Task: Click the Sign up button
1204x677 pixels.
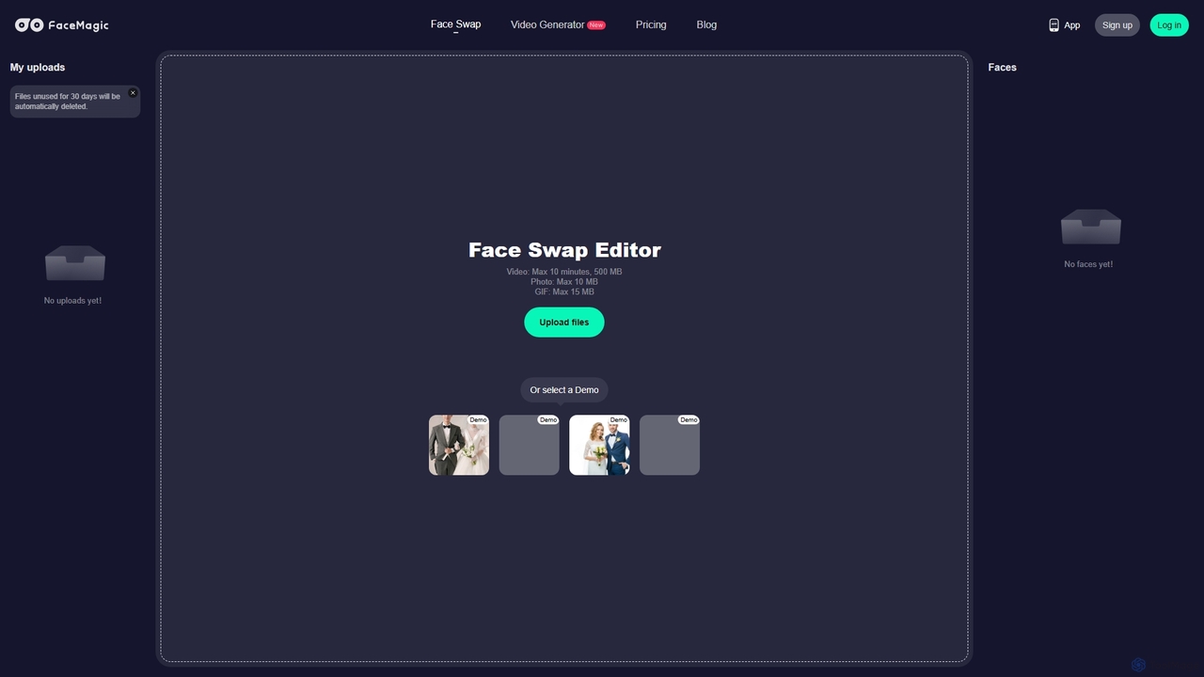Action: tap(1117, 25)
